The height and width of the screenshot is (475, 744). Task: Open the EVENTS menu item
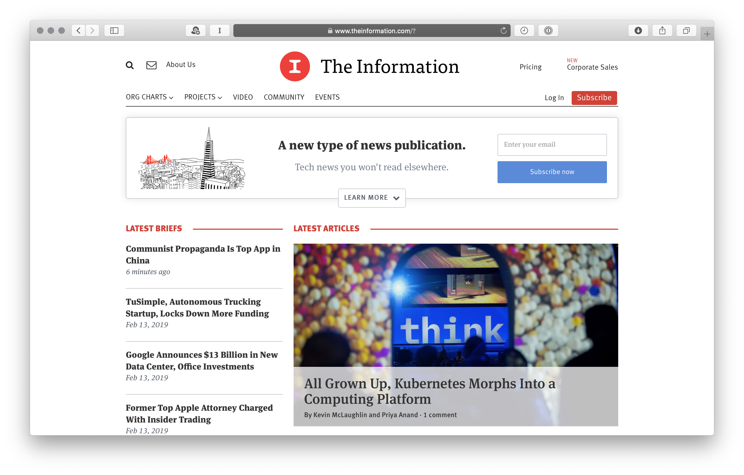(327, 97)
